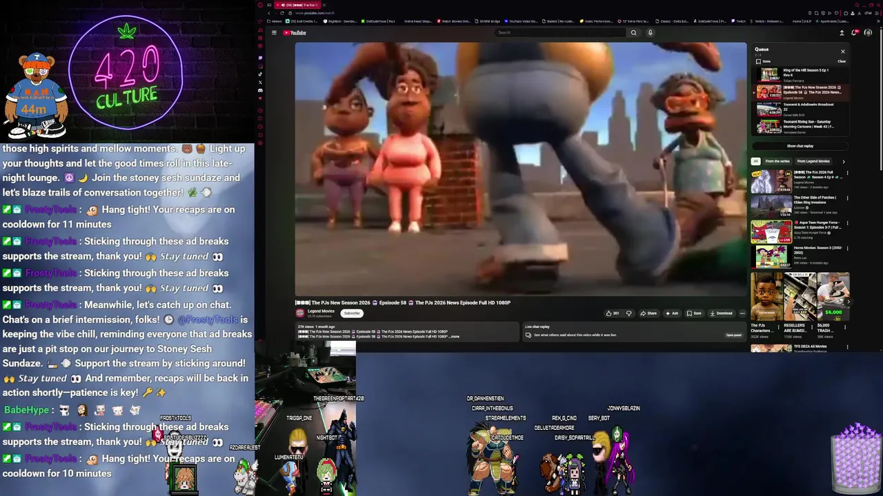Screen dimensions: 883x496
Task: Open options for Aqua Teen Hunger Force video
Action: [847, 223]
